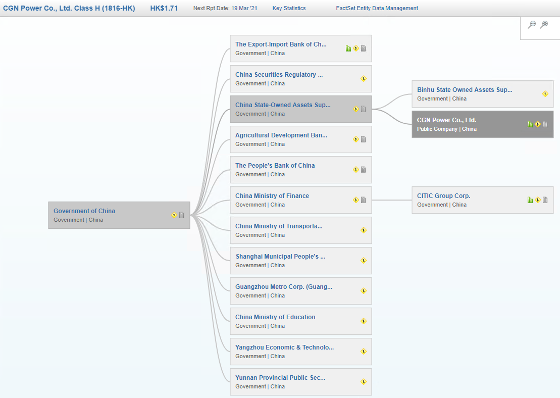Click Next Rpt Date: 19 Mar '21 text
The width and height of the screenshot is (560, 398).
click(225, 8)
